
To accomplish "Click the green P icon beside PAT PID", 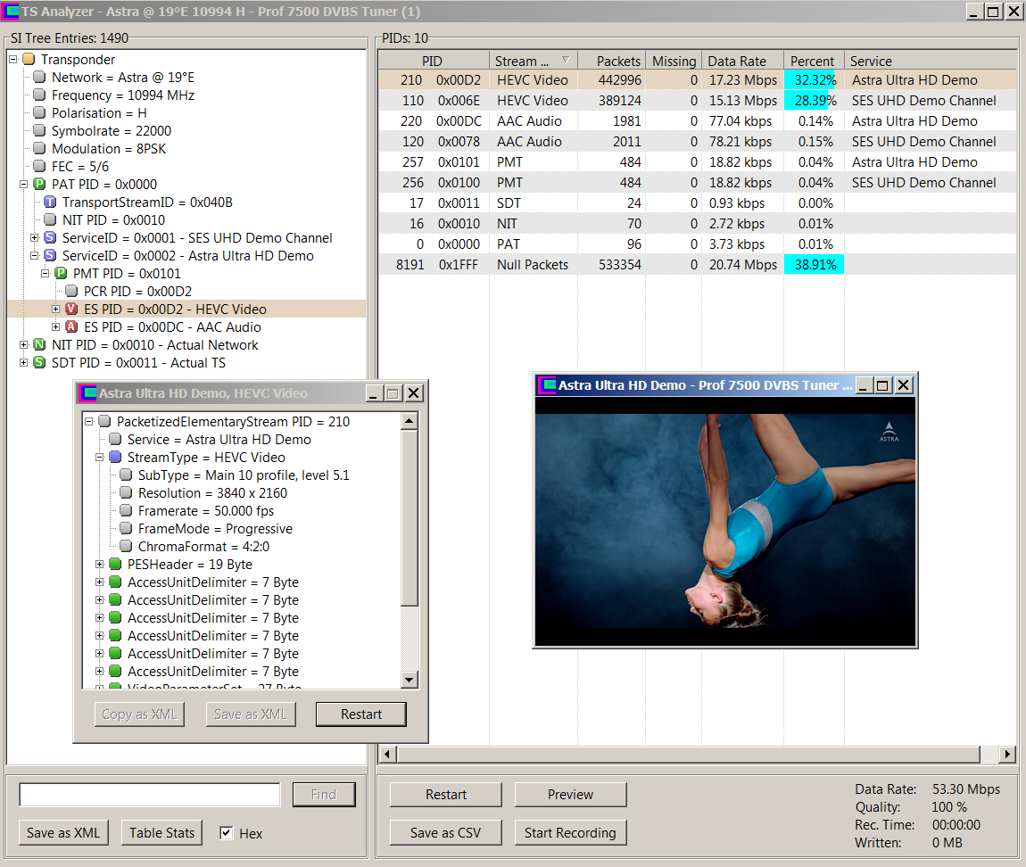I will coord(39,185).
